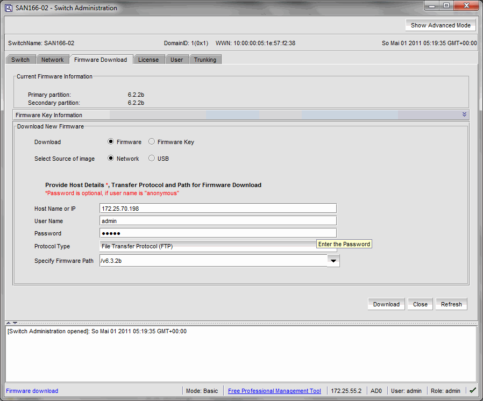
Task: Open the Trunking tab
Action: [x=205, y=60]
